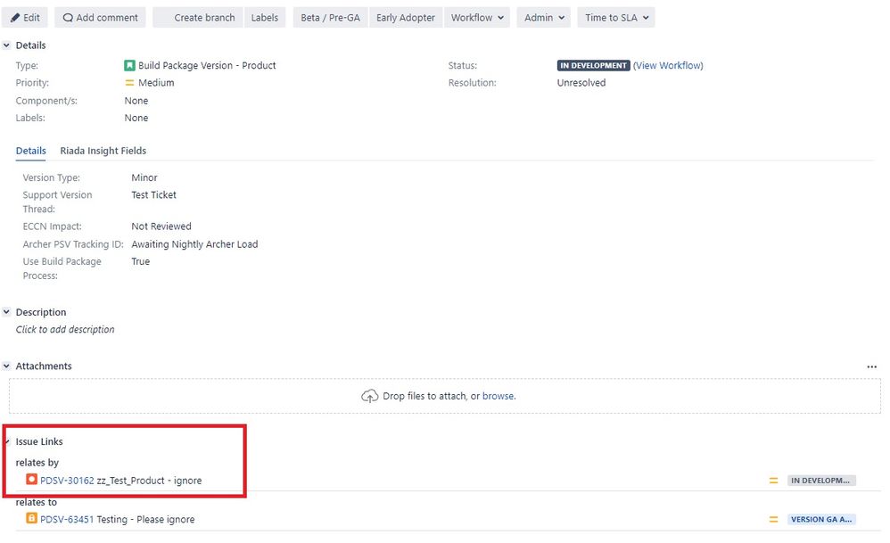Click the VERSION GA A... status of PDSV-63451
The image size is (890, 543).
click(821, 519)
